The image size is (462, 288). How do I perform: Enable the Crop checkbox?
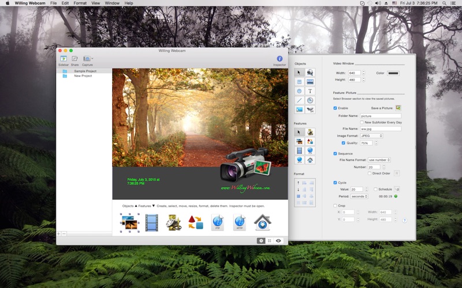tap(335, 206)
